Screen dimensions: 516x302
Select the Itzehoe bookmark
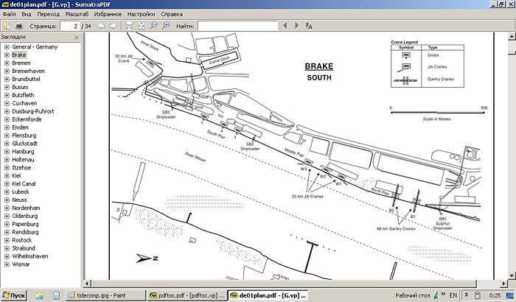point(21,168)
